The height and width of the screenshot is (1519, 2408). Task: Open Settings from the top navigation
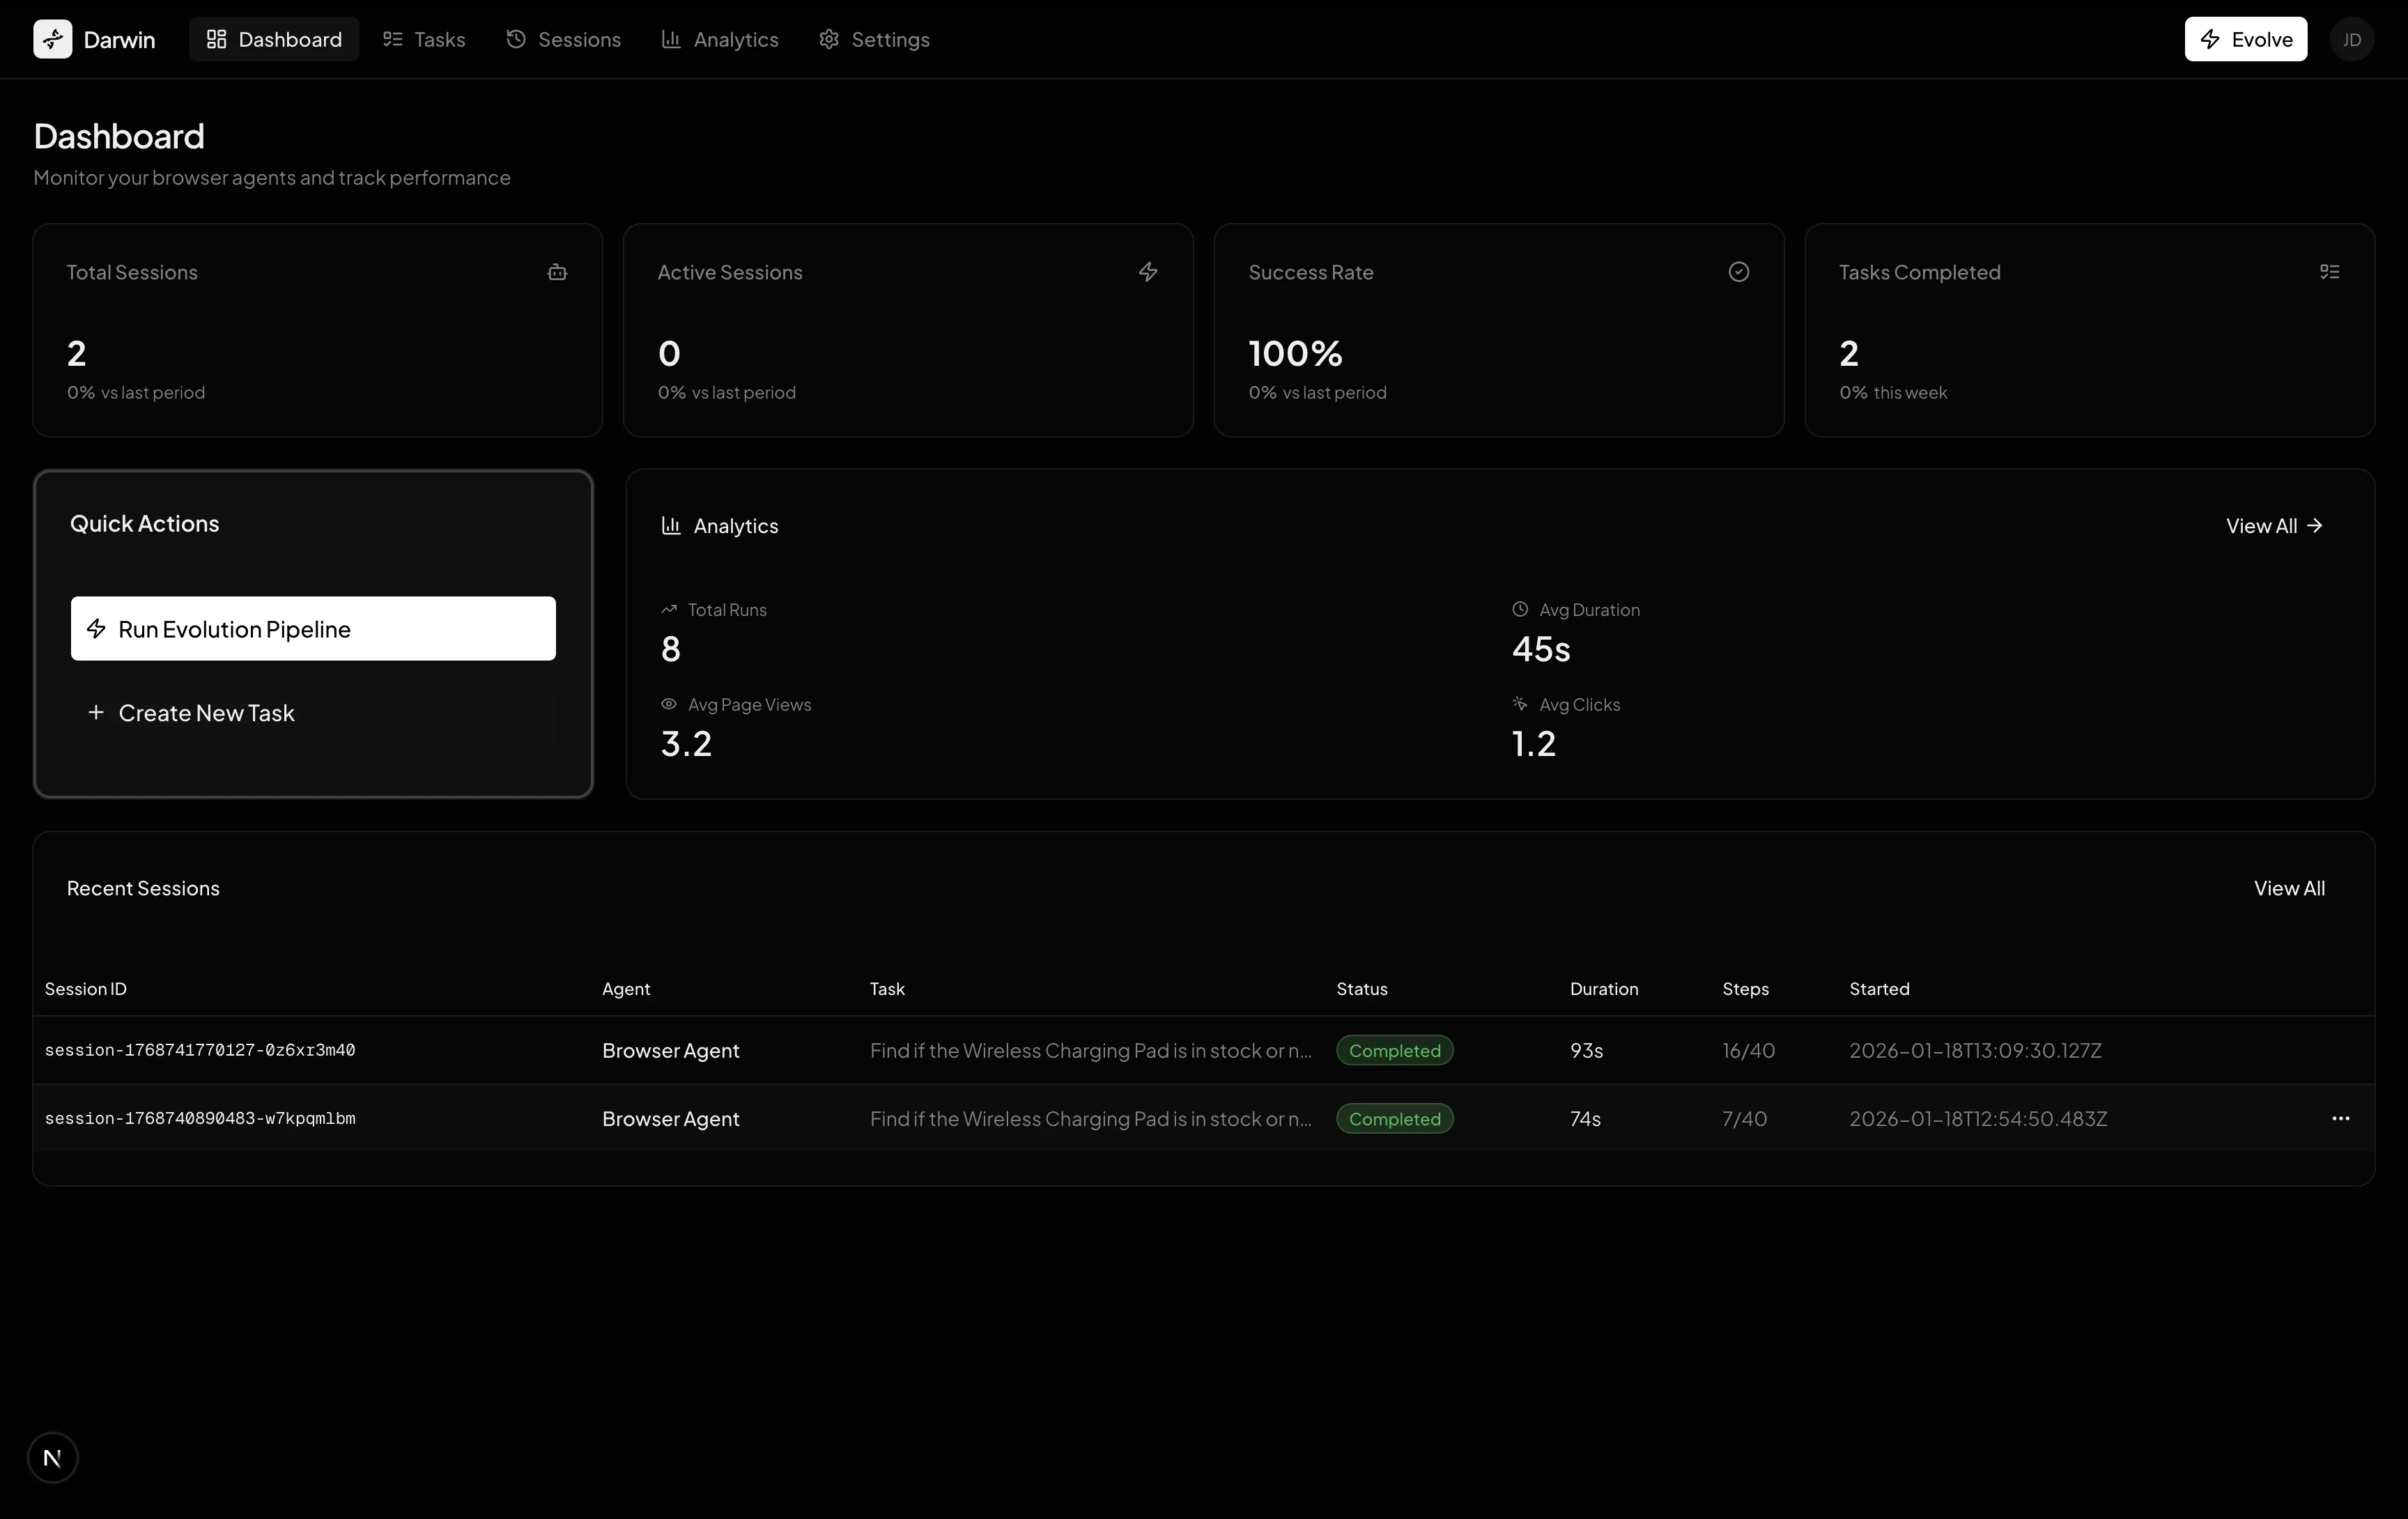click(x=874, y=39)
